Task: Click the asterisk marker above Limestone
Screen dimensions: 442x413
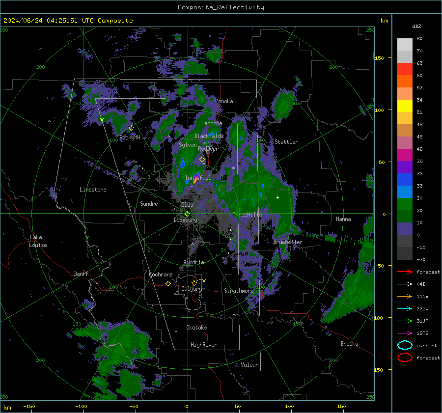Action: (93, 185)
